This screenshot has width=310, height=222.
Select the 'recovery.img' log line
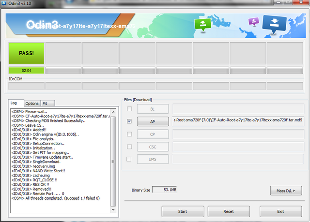tap(33, 166)
